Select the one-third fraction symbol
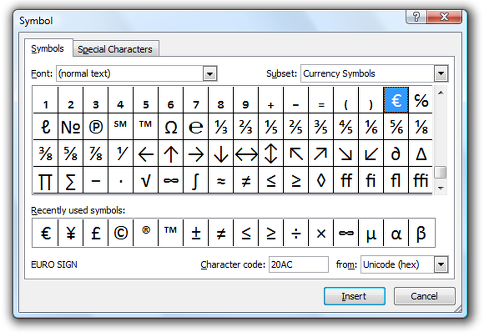Screen dimensions: 484x332 click(221, 126)
